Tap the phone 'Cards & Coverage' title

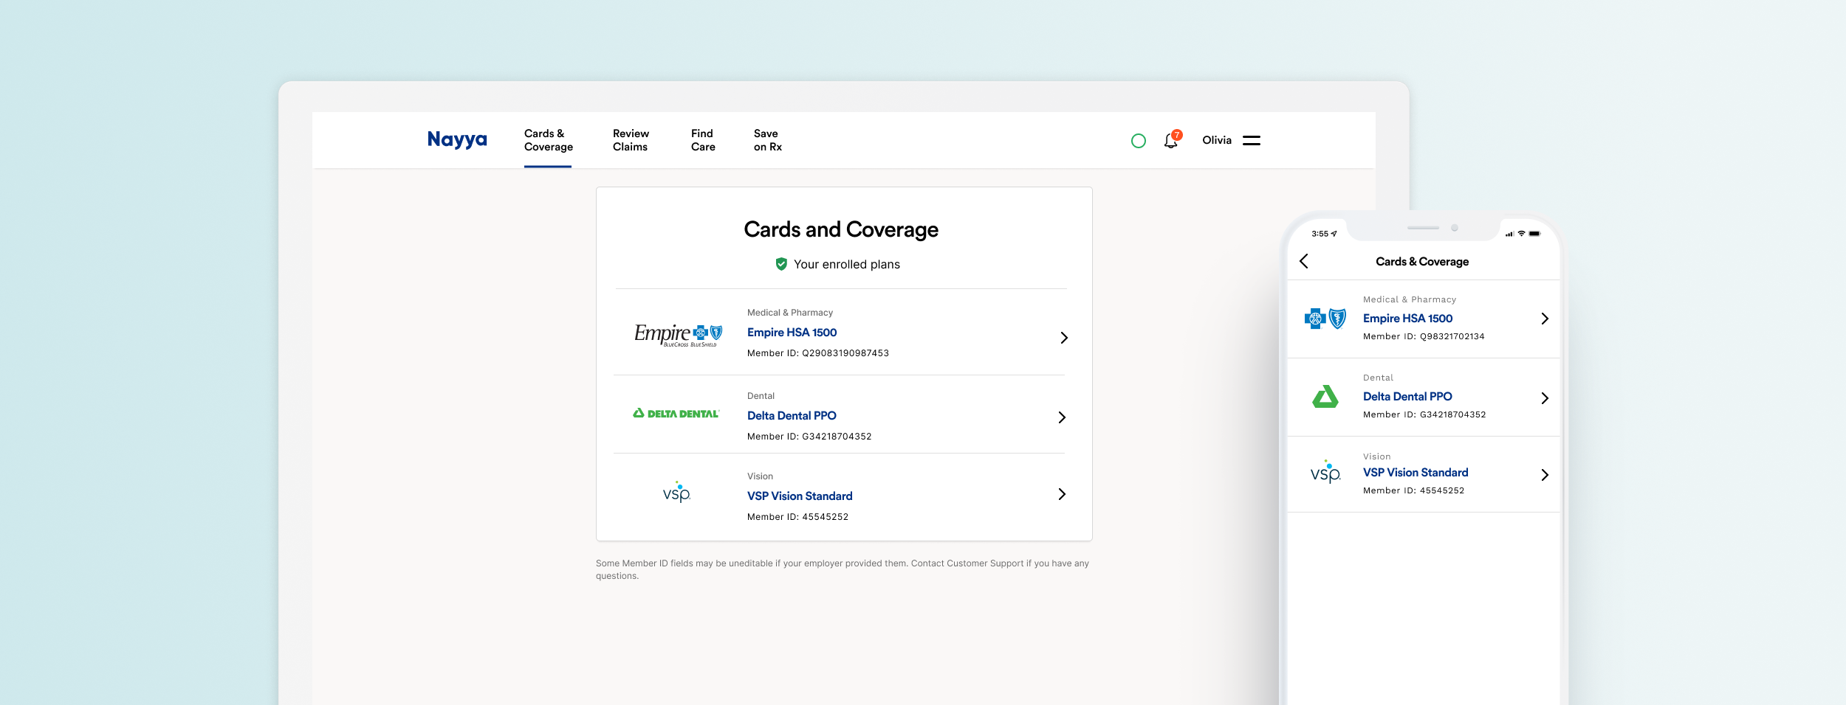pyautogui.click(x=1422, y=262)
